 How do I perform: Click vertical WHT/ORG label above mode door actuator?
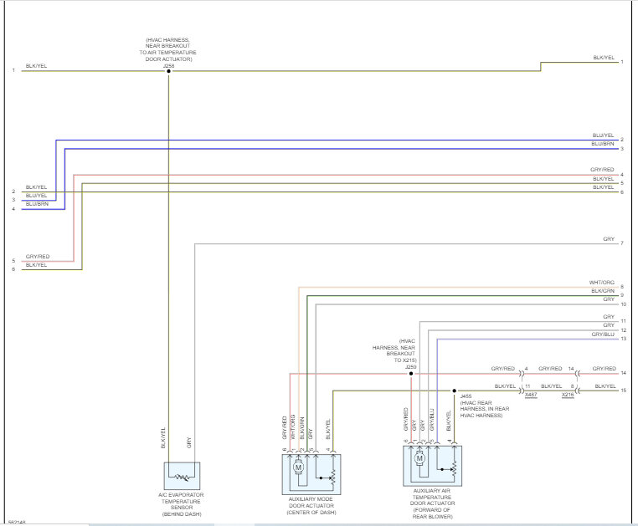coord(293,426)
